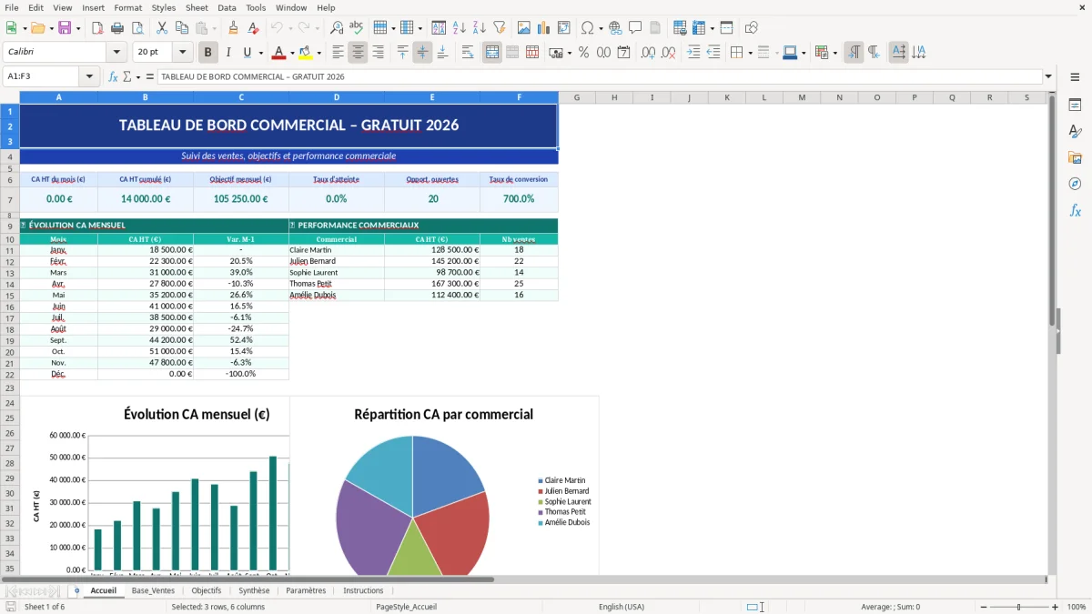This screenshot has height=614, width=1092.
Task: Run the Spelling check icon
Action: click(x=357, y=28)
